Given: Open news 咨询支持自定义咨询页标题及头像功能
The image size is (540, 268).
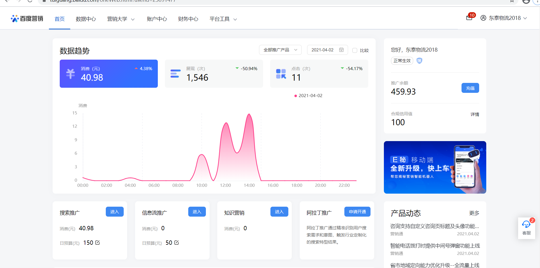Looking at the screenshot, I should [435, 226].
